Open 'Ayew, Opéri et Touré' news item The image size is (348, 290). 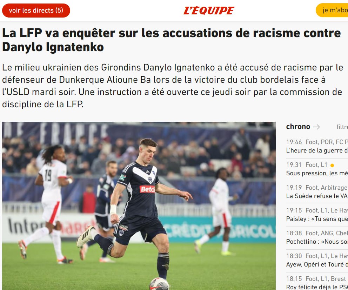[x=317, y=264]
